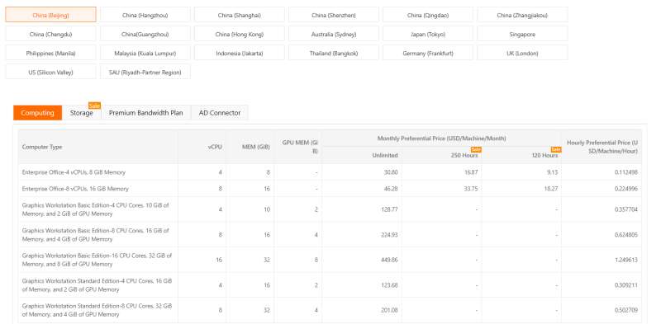Choose the China (Shanghai) region
Image resolution: width=661 pixels, height=324 pixels.
[240, 15]
